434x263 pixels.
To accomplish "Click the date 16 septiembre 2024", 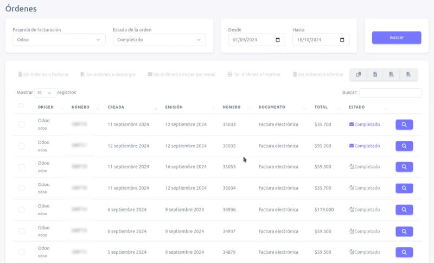I will 186,167.
